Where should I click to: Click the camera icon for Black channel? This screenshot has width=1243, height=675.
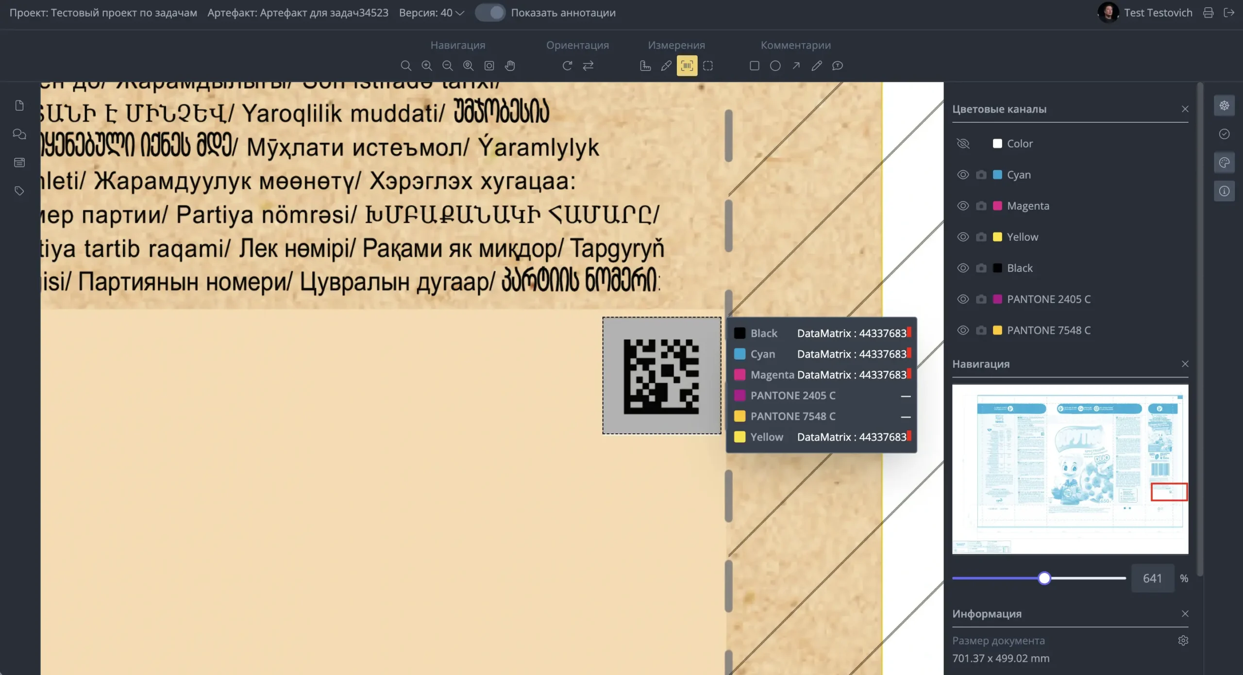981,268
